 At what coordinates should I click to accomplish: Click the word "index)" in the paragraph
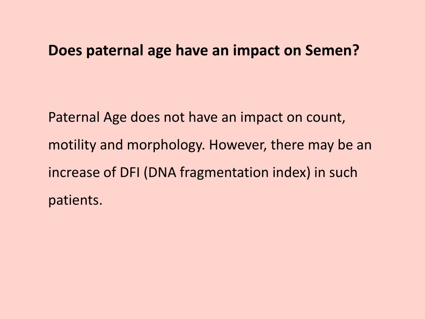pyautogui.click(x=291, y=172)
